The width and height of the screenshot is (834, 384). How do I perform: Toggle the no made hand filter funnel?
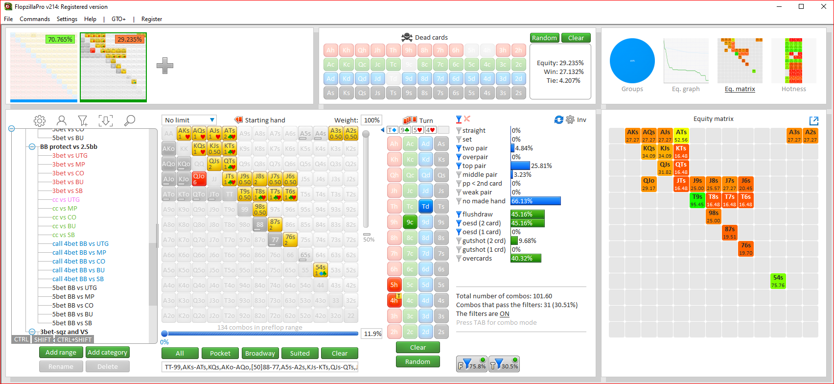click(x=459, y=201)
